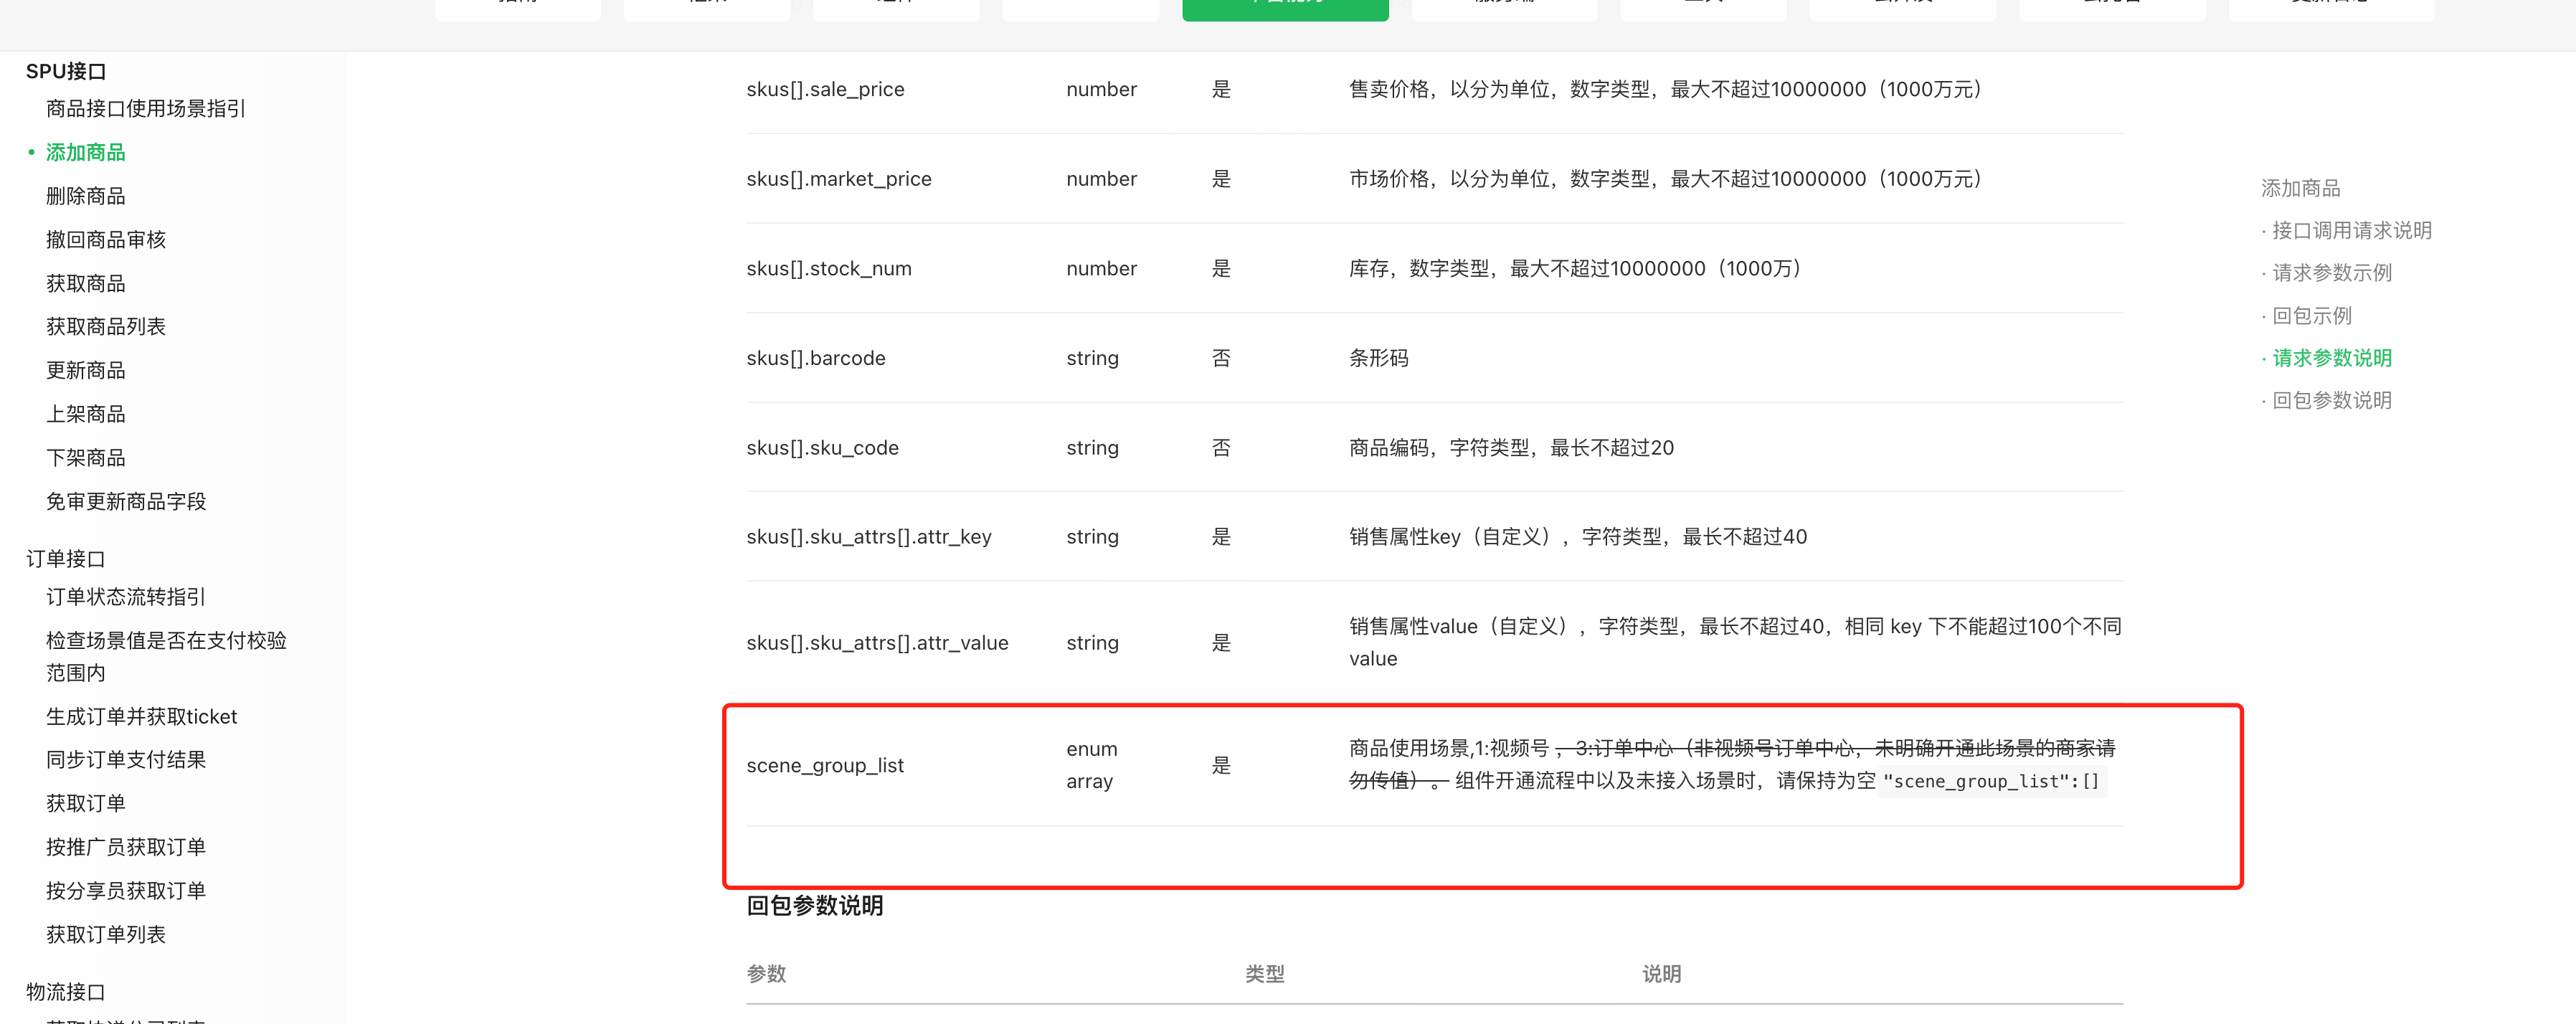Viewport: 2576px width, 1024px height.
Task: Go to 同步订单支付结果 sidebar link
Action: 125,760
